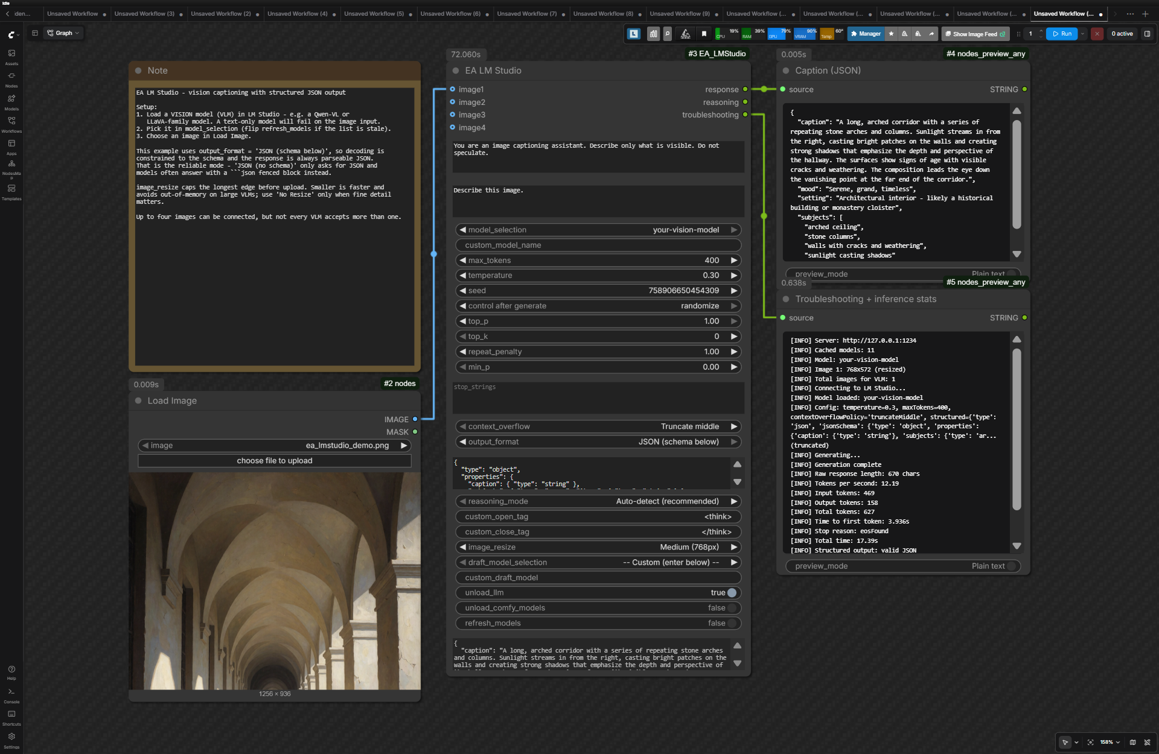Click the magnifier search icon in toolbar
1159x754 pixels.
pyautogui.click(x=668, y=34)
